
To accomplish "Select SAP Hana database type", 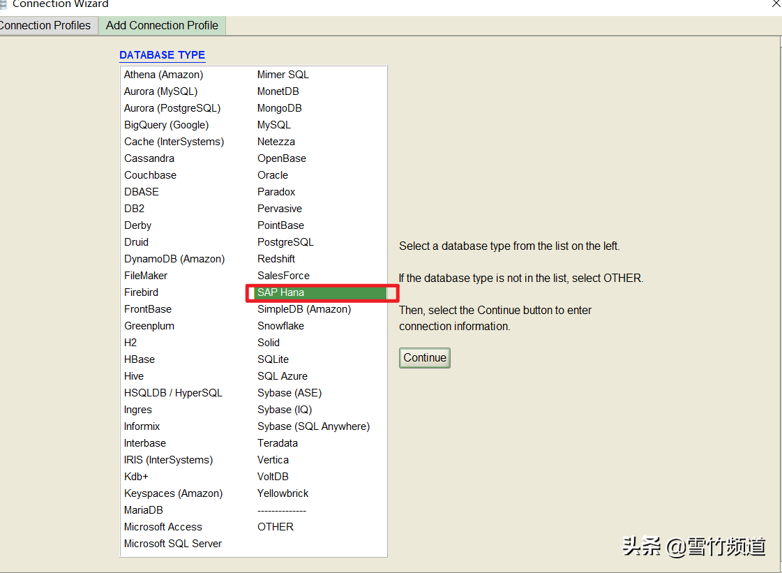I will point(280,292).
